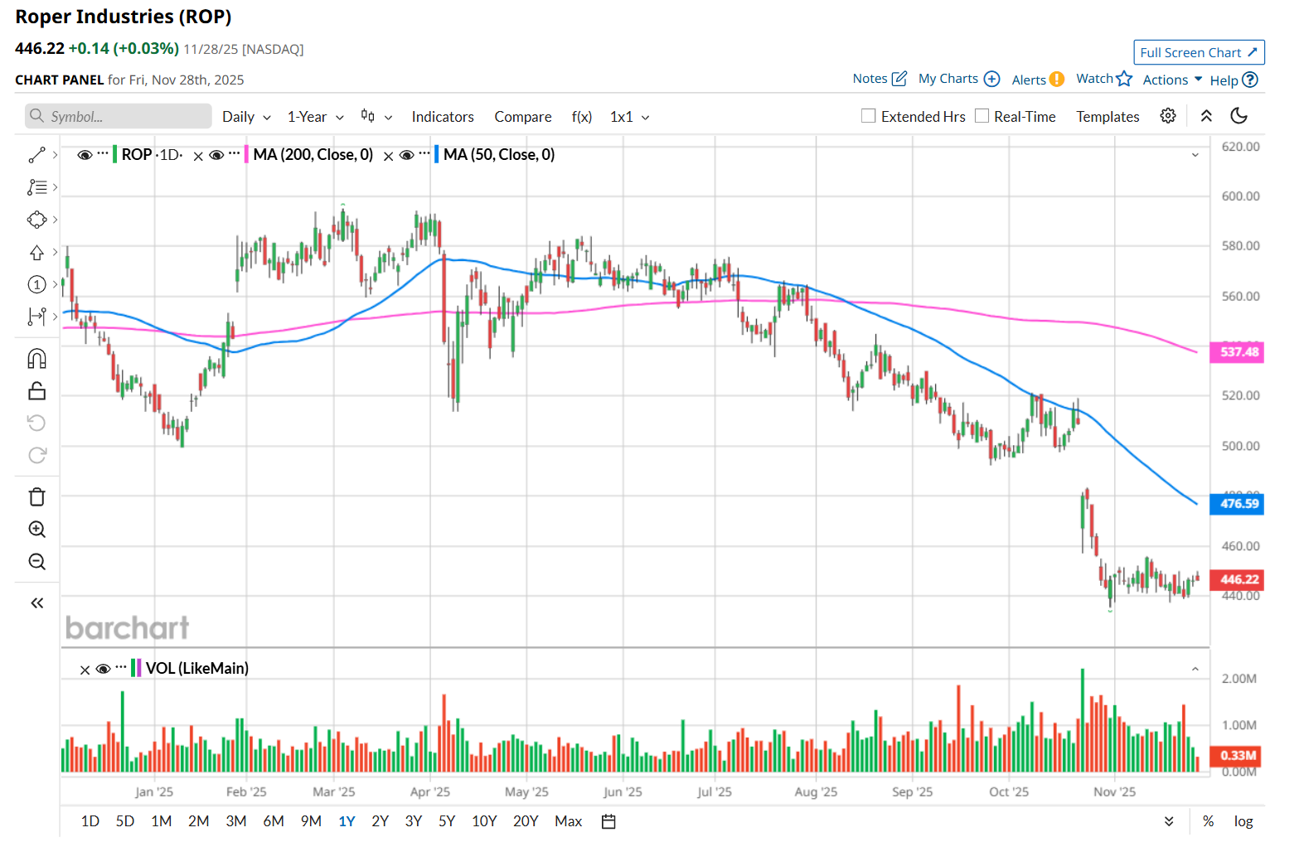The height and width of the screenshot is (842, 1304).
Task: Expand more options double chevron at bottom
Action: (x=1168, y=821)
